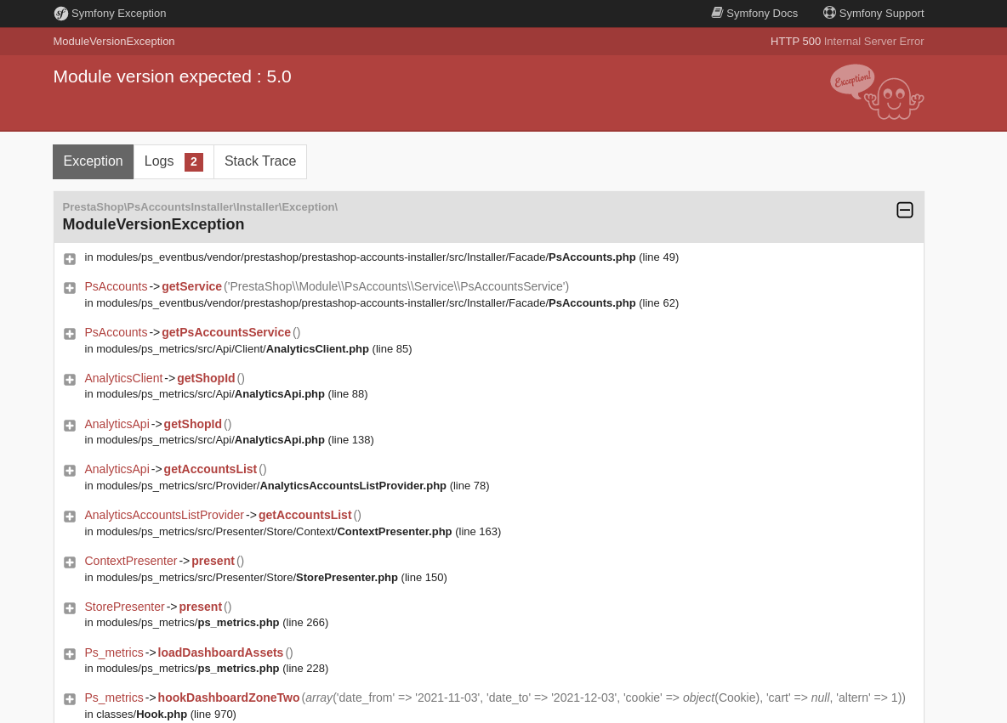Open the Symfony Docs link

click(x=754, y=14)
